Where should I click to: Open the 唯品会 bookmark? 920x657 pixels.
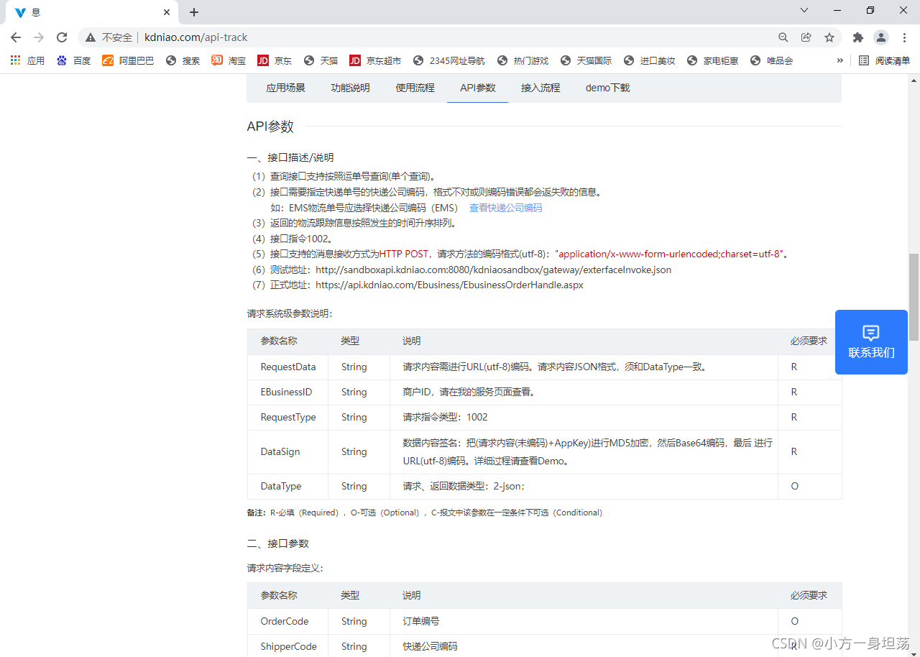[771, 61]
